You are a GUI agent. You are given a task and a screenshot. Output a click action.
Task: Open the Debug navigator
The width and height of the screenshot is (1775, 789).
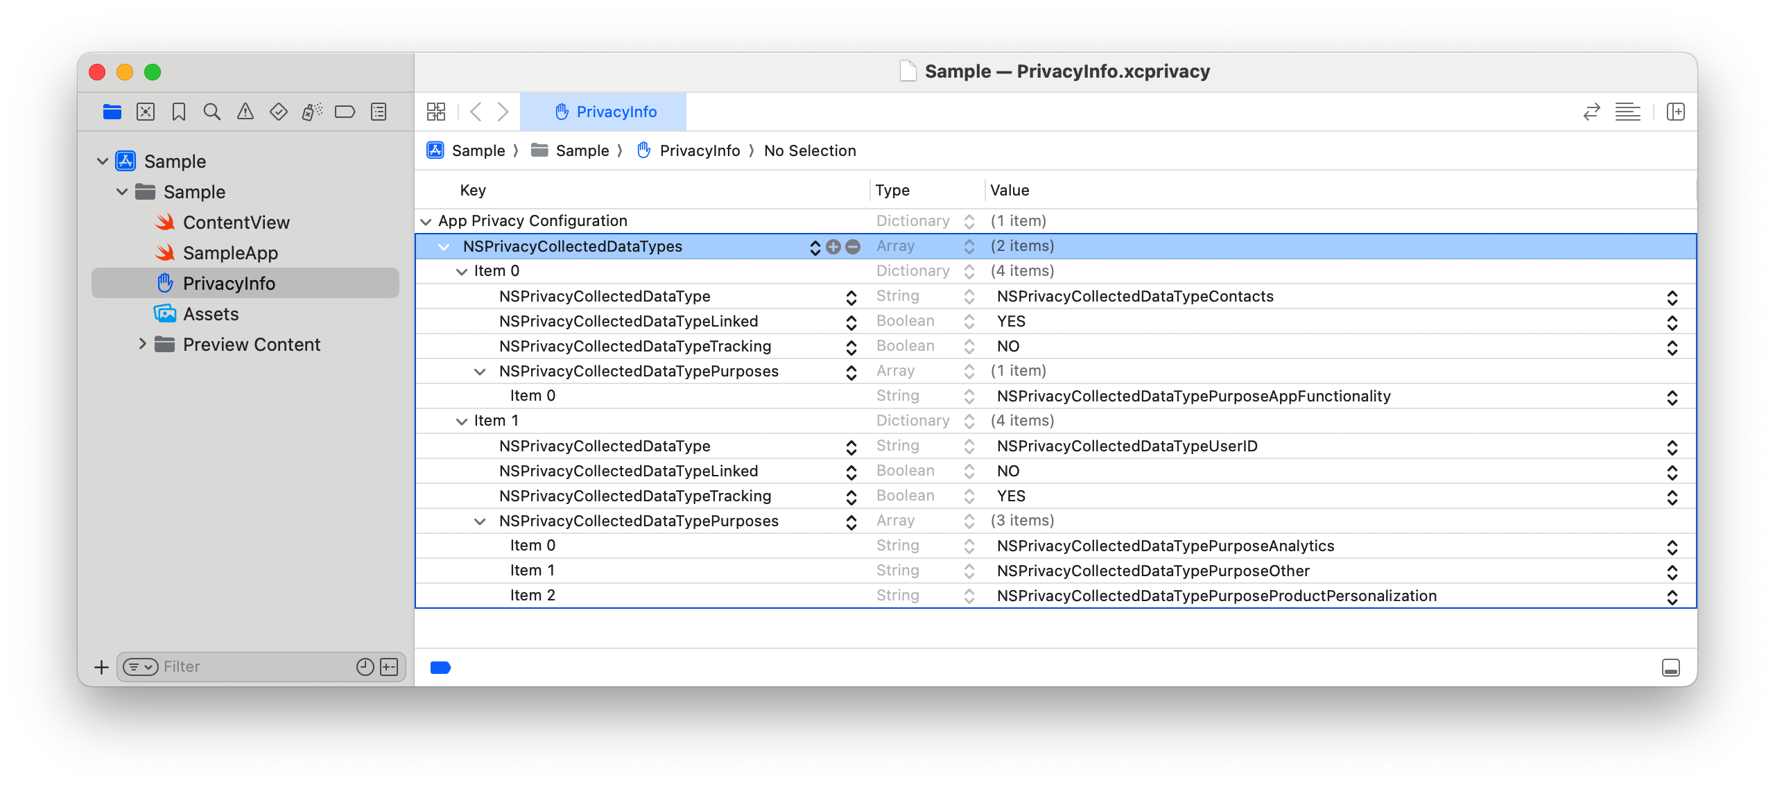tap(312, 111)
